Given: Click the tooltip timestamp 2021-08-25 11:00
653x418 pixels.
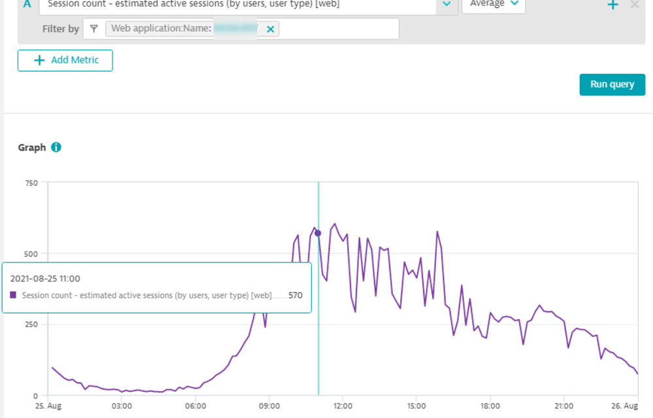Looking at the screenshot, I should pyautogui.click(x=45, y=279).
